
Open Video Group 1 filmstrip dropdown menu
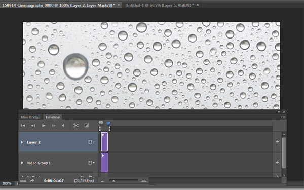[x=91, y=163]
